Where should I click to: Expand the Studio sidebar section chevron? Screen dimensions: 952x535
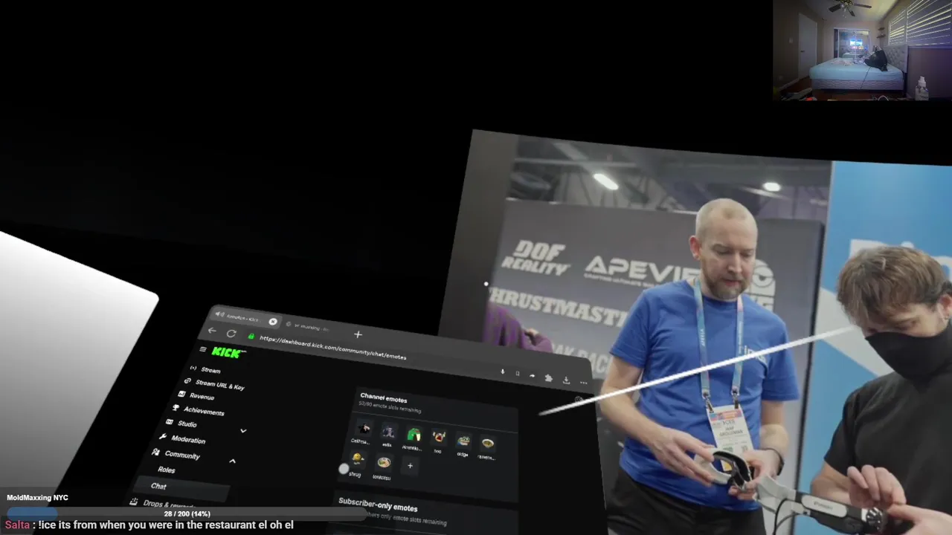(242, 430)
